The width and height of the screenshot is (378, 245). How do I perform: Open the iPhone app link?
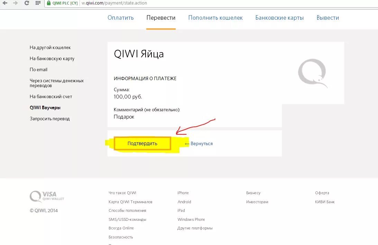pos(183,193)
